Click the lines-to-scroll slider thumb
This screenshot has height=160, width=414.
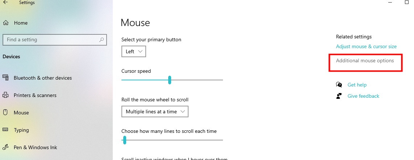(x=124, y=140)
